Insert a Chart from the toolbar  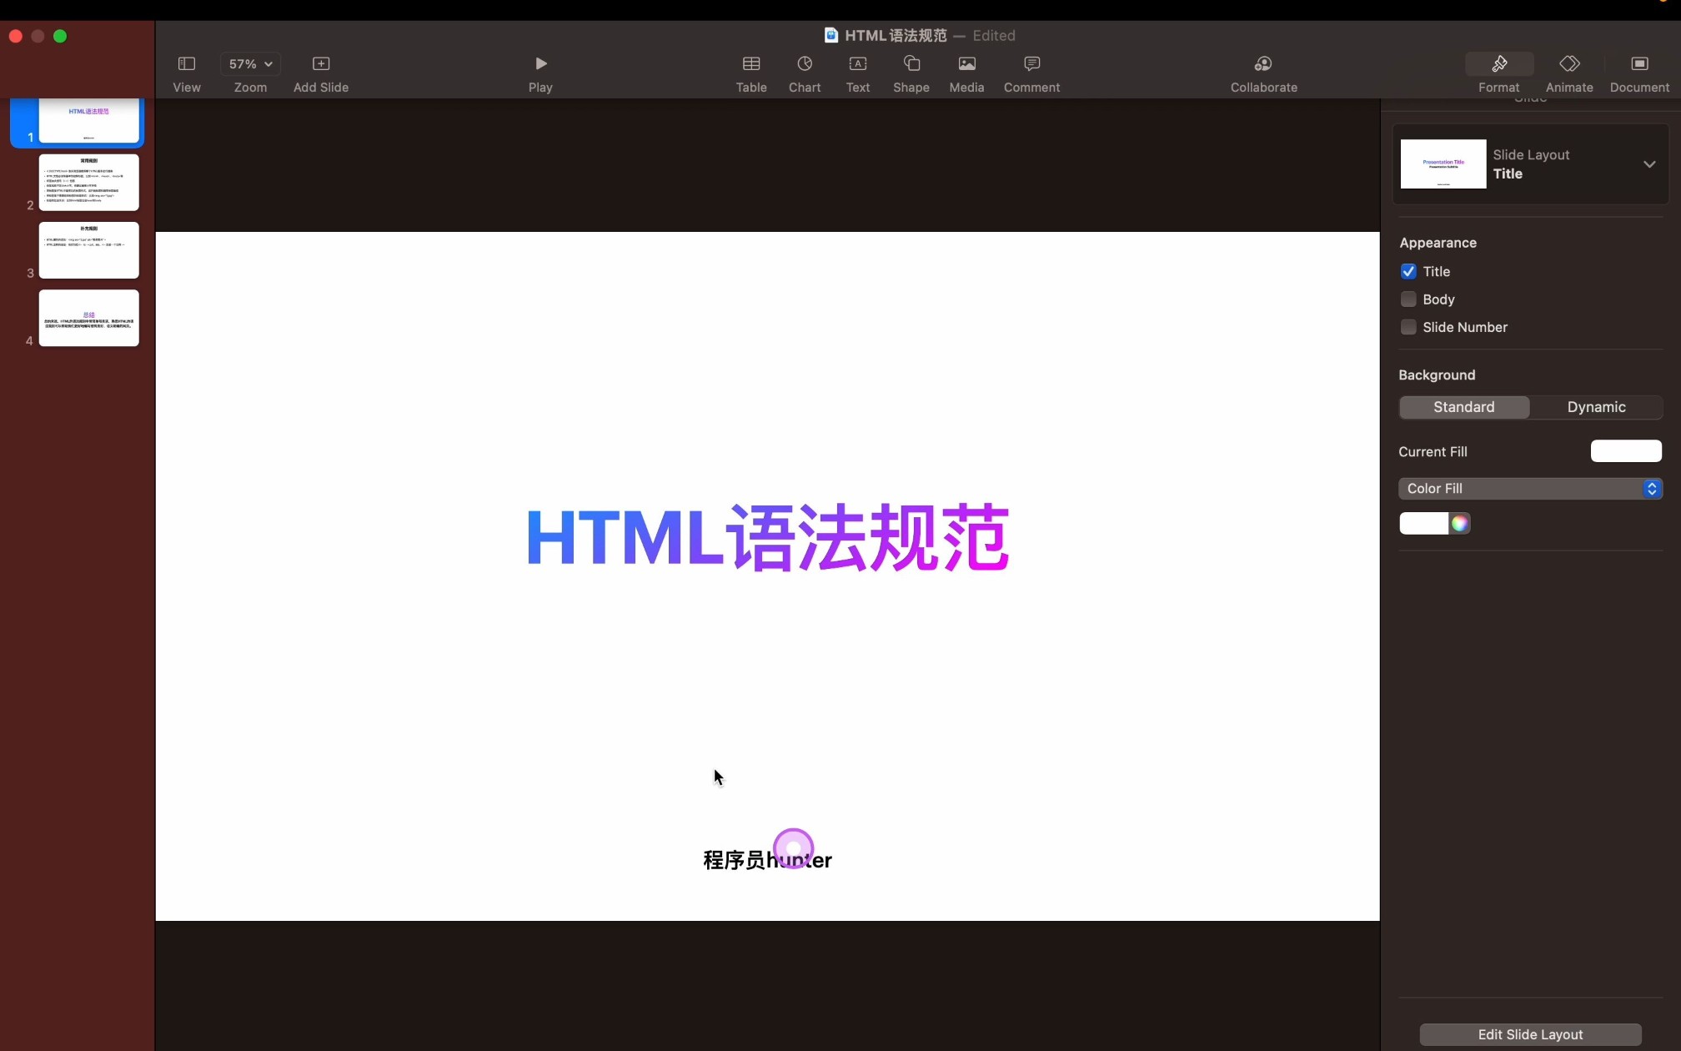click(x=804, y=64)
